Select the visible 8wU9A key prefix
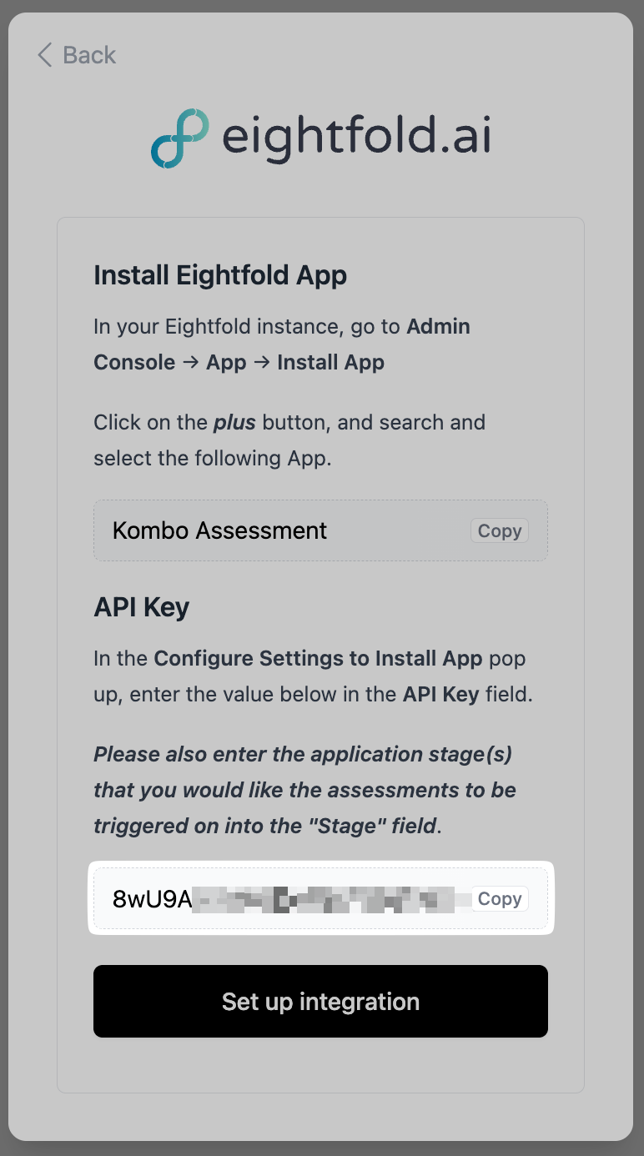Image resolution: width=644 pixels, height=1156 pixels. point(152,899)
